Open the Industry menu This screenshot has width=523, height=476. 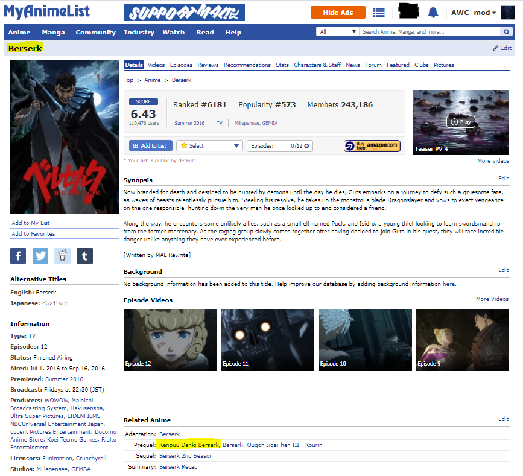tap(139, 33)
